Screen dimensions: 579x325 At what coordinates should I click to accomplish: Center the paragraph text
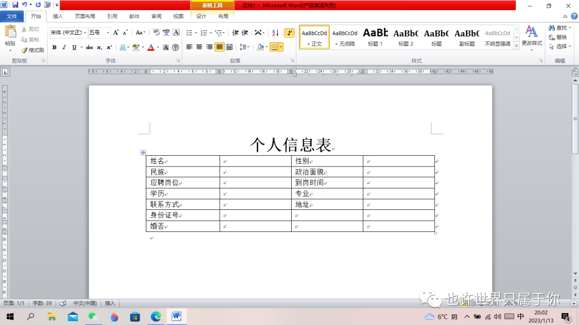[x=199, y=47]
